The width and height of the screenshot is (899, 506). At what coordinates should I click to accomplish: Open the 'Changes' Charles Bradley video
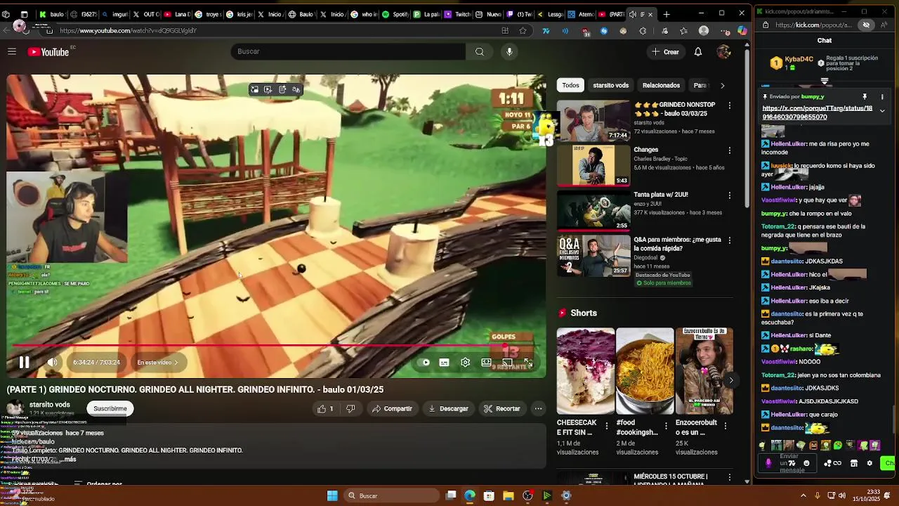[593, 166]
